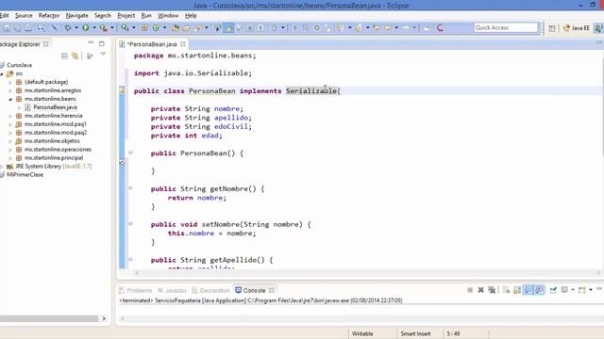Switch to the Java EE perspective

click(577, 28)
